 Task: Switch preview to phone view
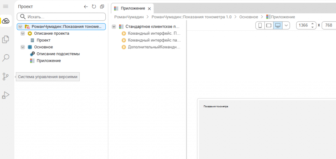(260, 26)
